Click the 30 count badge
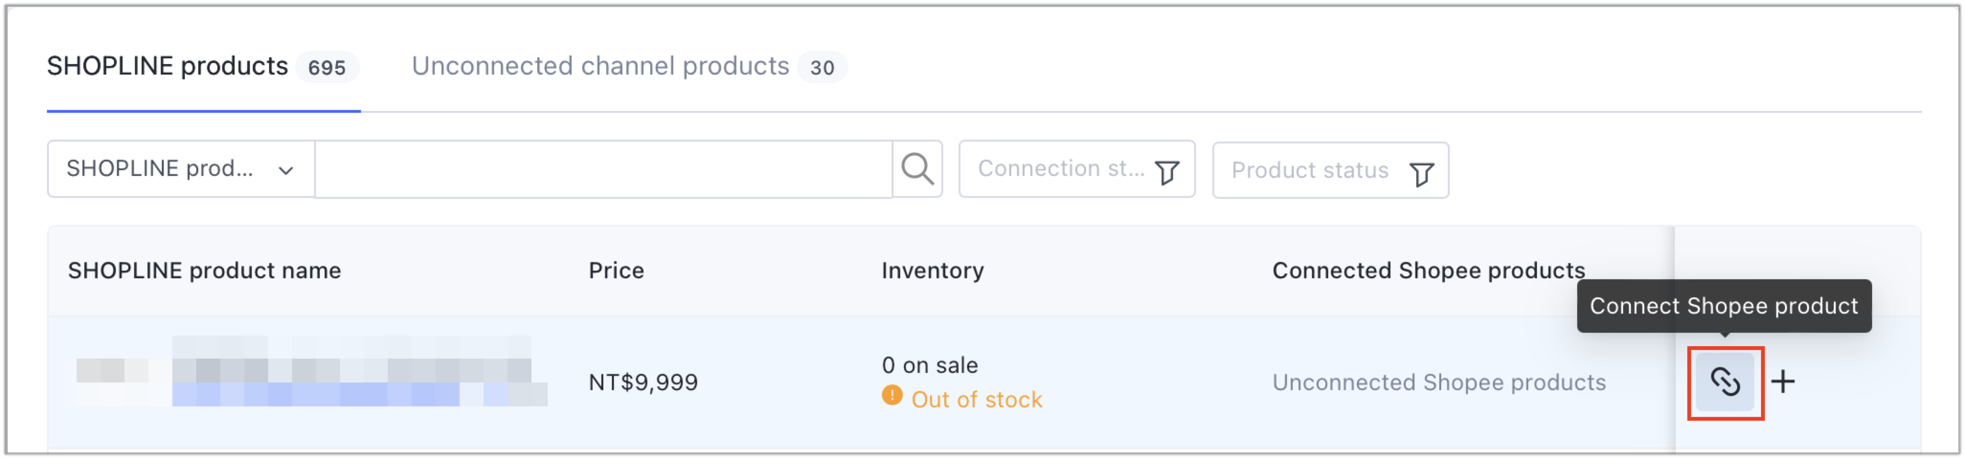This screenshot has width=1965, height=459. [822, 68]
